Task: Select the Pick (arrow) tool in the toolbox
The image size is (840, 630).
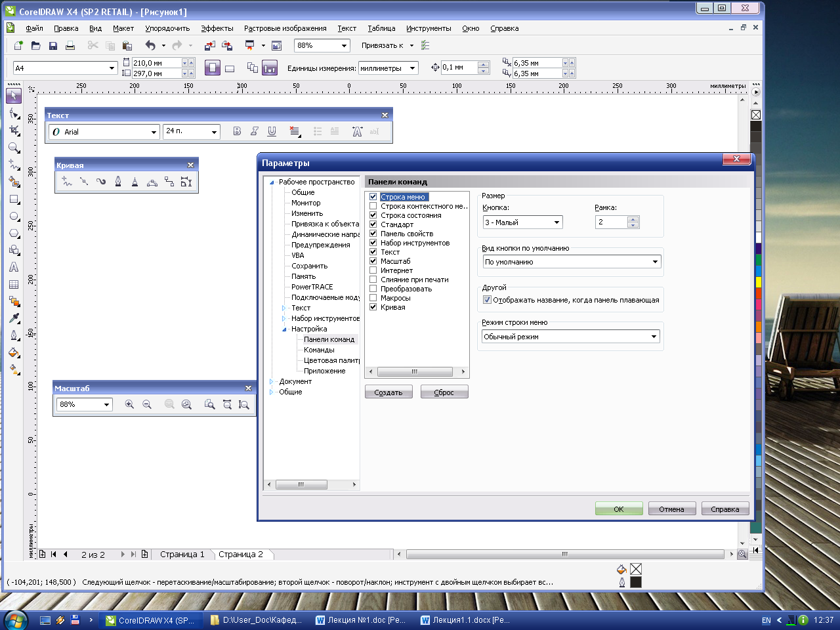Action: coord(14,96)
